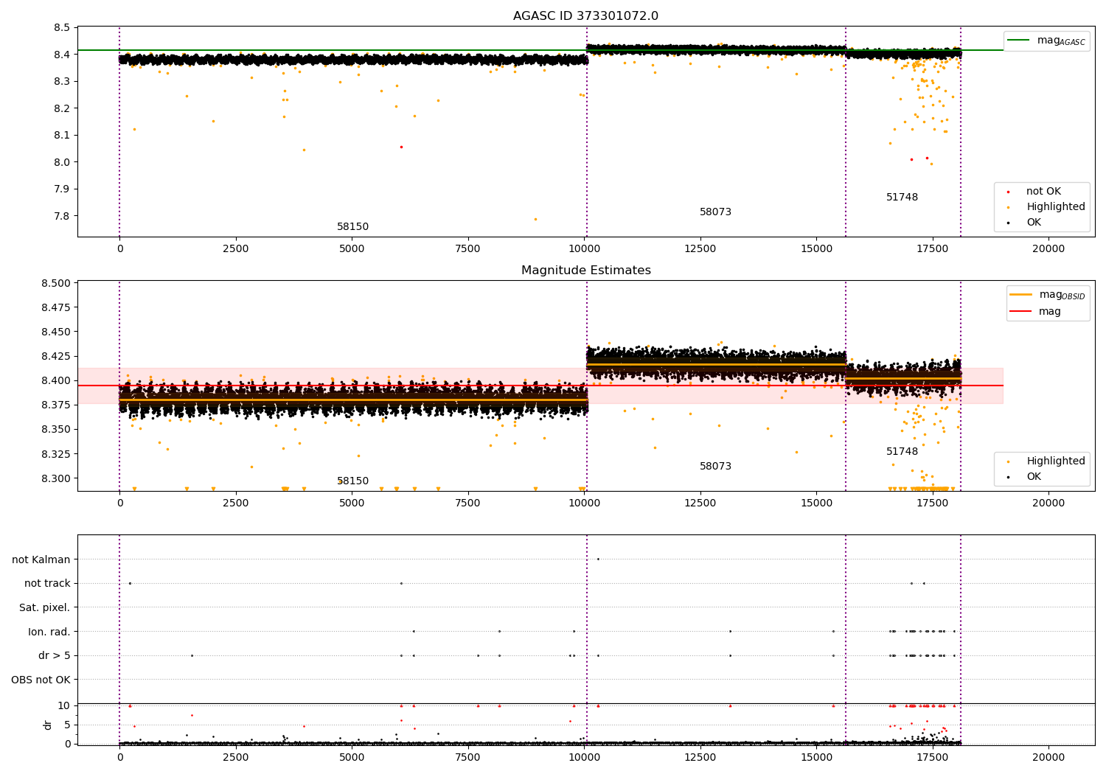This screenshot has height=774, width=1106.
Task: Click the 'AGASC ID 373301072.0' plot title
Action: (585, 16)
